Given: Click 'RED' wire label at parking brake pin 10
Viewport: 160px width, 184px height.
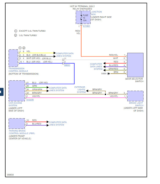Looking at the screenshot, I should [x=34, y=120].
